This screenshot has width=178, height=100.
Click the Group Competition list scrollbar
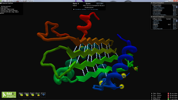(x=177, y=10)
